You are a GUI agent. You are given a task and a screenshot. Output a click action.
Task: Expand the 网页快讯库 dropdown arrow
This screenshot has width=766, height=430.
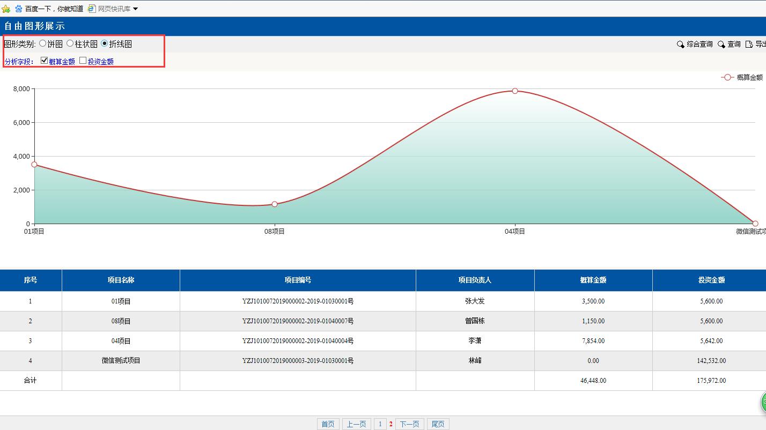click(x=135, y=9)
